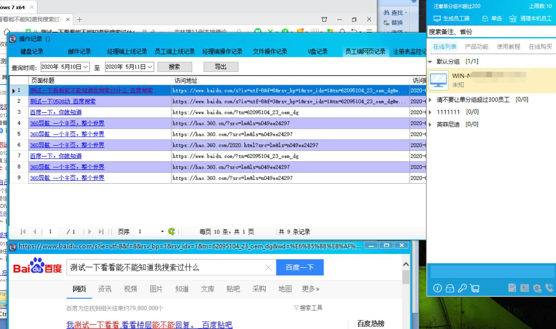Click the padlock icon in bottom panel
Screen dimensions: 556x329
[450, 288]
